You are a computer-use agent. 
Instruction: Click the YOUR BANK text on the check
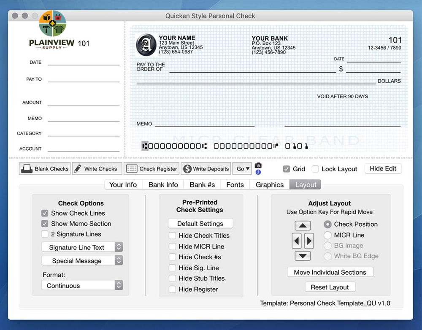click(270, 38)
